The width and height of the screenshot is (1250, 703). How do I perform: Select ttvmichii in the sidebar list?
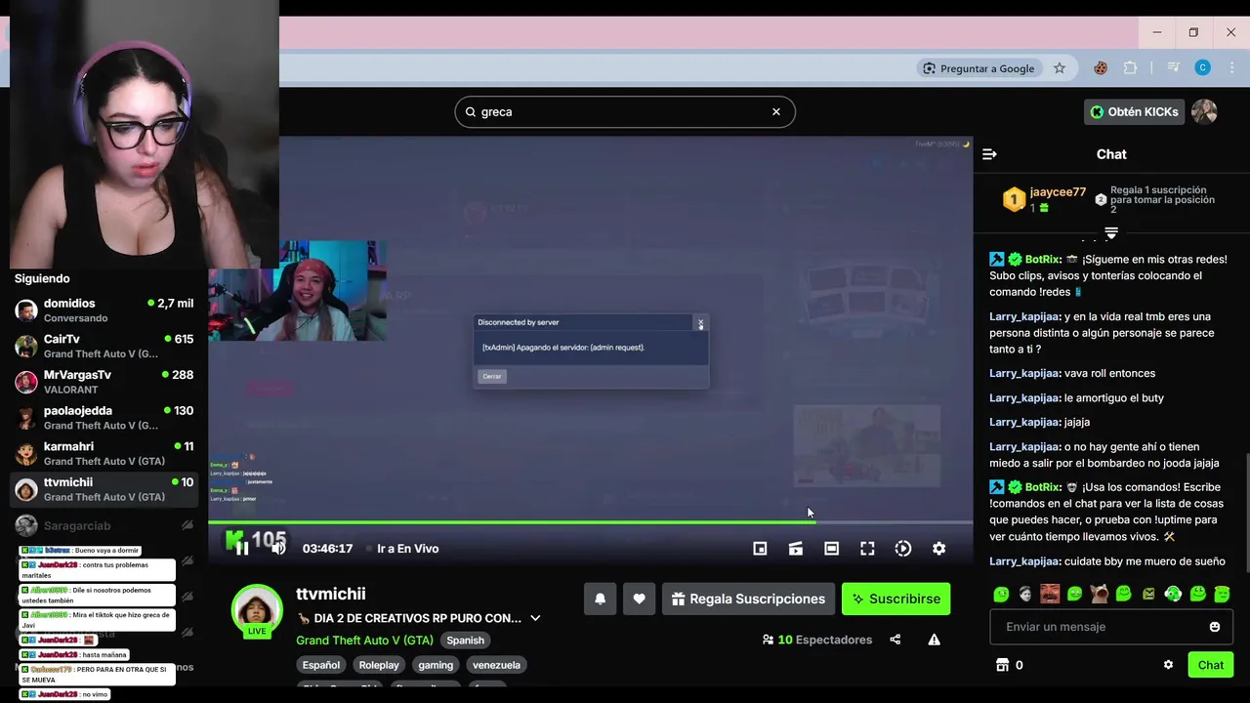coord(104,489)
